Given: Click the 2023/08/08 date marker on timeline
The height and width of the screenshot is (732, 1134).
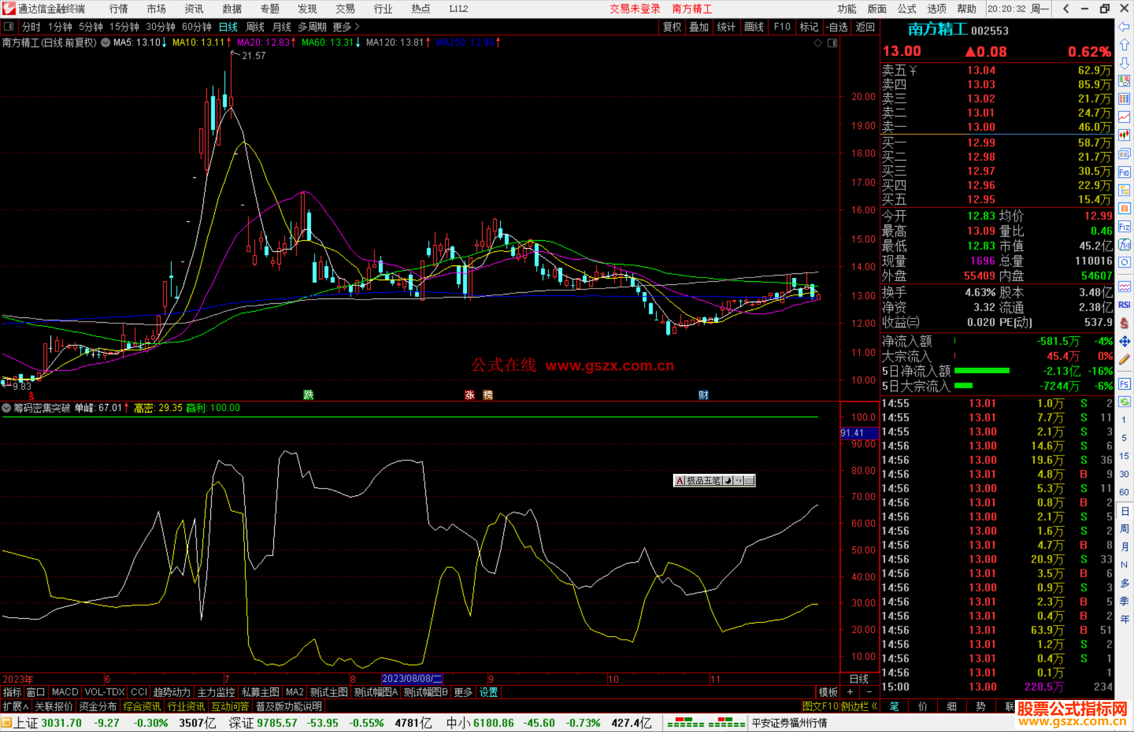Looking at the screenshot, I should coord(412,678).
